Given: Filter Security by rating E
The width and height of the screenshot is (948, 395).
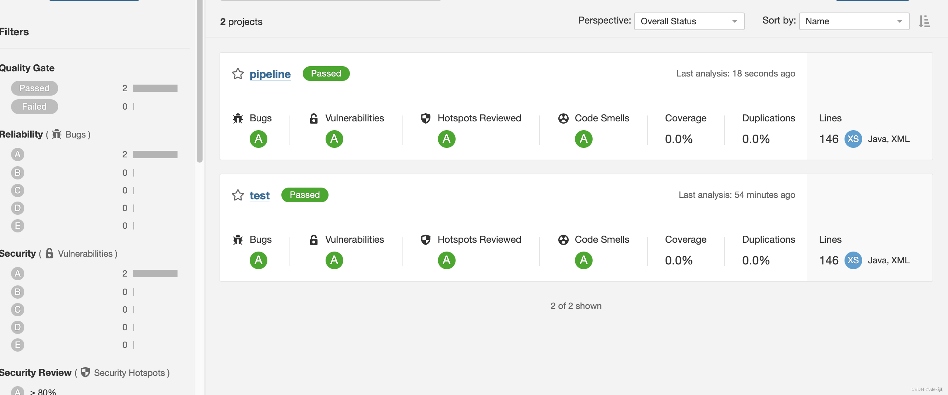Looking at the screenshot, I should tap(17, 345).
